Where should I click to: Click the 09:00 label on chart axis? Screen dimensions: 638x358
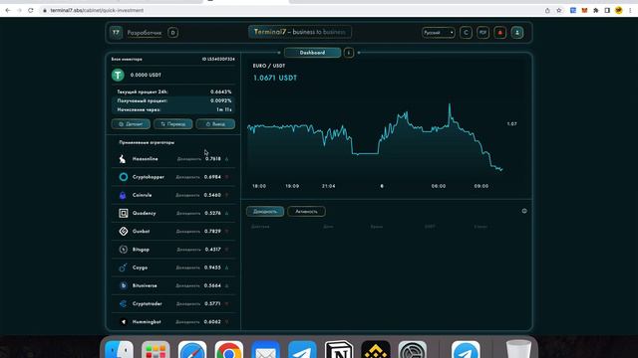click(x=480, y=186)
